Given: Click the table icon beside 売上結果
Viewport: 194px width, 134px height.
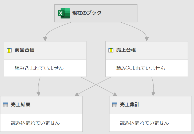Looking at the screenshot, I should click(6, 105).
